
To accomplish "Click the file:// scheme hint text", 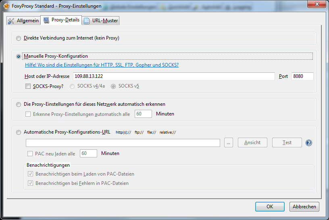I will (x=152, y=132).
